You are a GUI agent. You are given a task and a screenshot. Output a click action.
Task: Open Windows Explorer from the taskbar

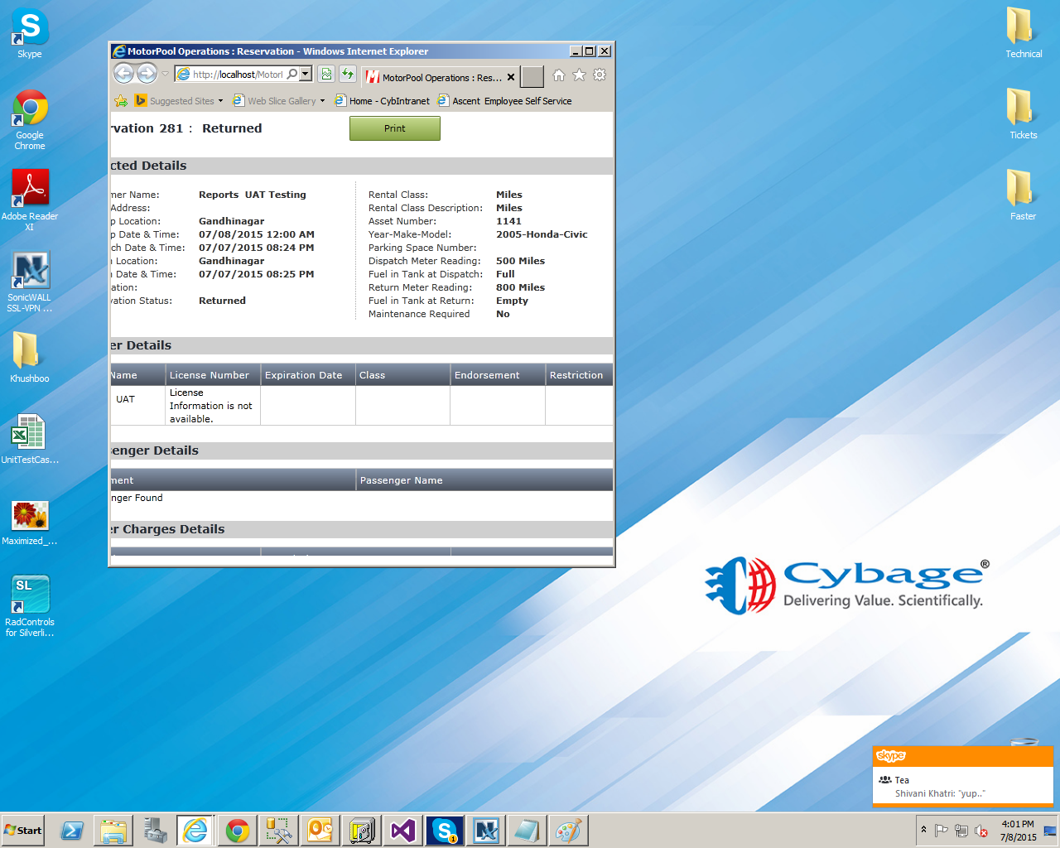click(x=113, y=831)
